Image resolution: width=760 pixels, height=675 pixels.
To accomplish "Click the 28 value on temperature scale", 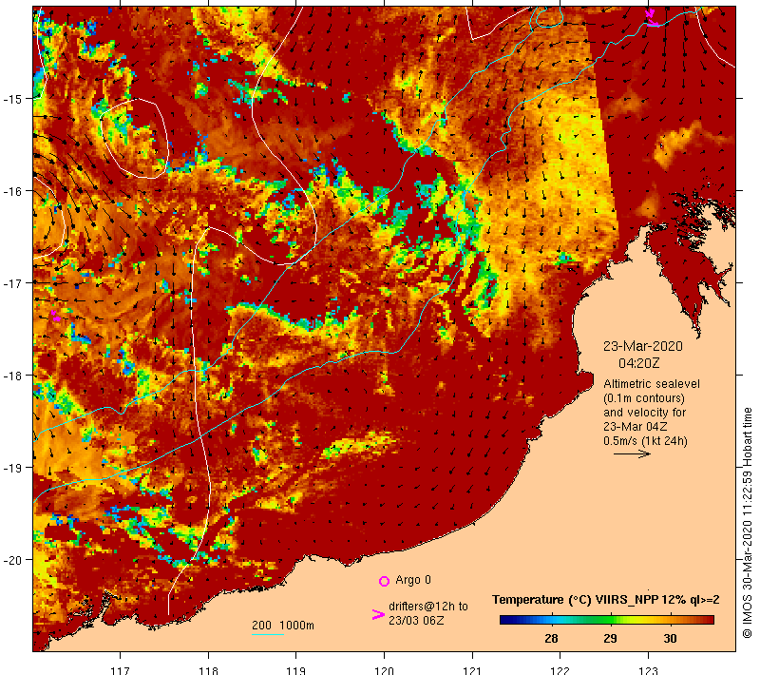I will tap(551, 638).
